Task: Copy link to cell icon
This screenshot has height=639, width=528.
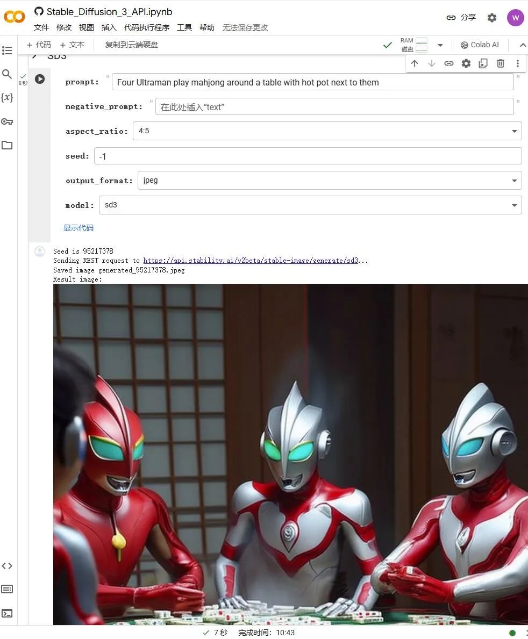Action: click(449, 63)
